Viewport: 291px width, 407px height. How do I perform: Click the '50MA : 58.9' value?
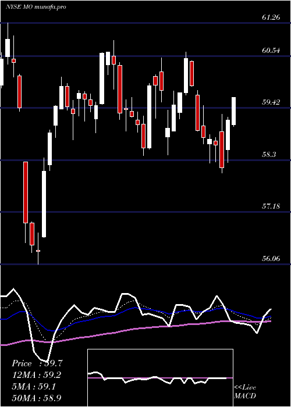[37, 398]
